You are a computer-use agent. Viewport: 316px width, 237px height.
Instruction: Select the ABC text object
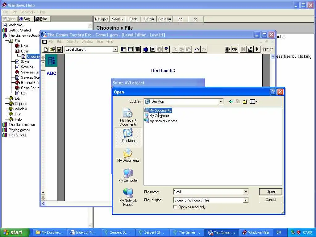coord(52,73)
